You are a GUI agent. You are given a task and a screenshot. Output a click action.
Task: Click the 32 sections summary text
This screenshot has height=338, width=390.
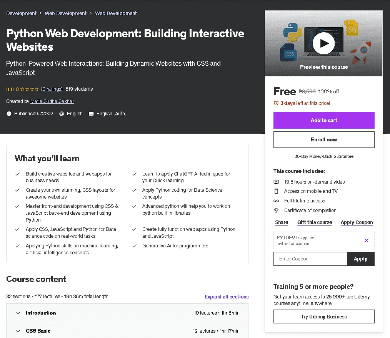57,297
